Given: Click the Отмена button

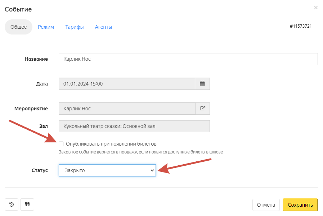Looking at the screenshot, I should click(266, 205).
